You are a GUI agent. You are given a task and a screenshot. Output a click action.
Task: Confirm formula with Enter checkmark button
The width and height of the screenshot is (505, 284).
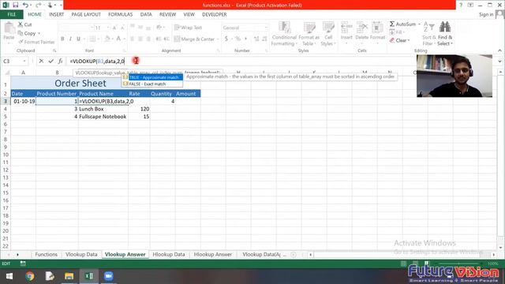pyautogui.click(x=50, y=61)
